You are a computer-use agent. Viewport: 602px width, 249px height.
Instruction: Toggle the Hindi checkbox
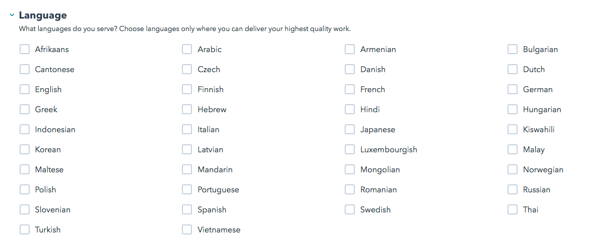pyautogui.click(x=350, y=109)
